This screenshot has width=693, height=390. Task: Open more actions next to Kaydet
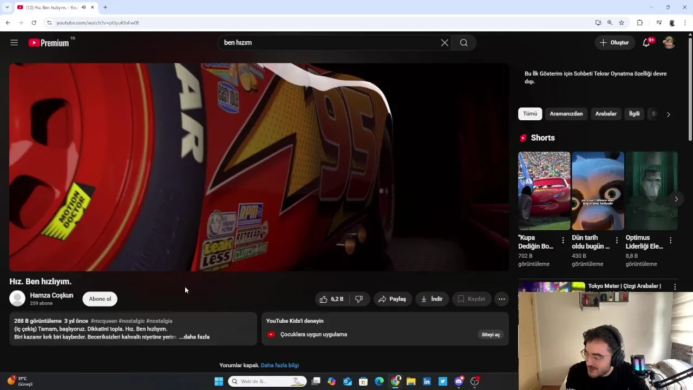coord(502,299)
